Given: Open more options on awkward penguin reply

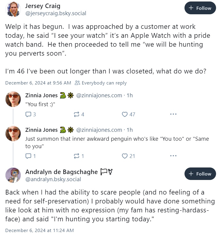Looking at the screenshot, I should coord(173,156).
